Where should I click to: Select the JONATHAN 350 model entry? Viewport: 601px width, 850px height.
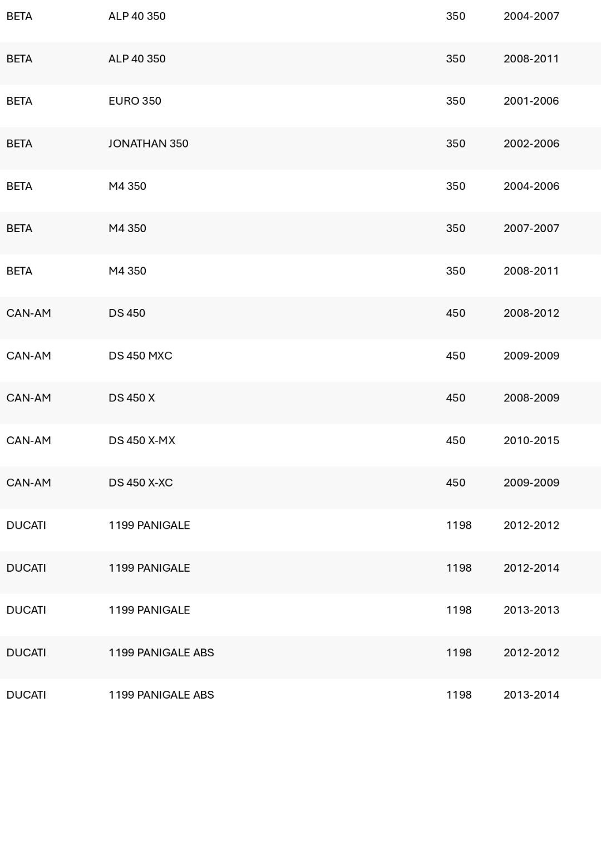tap(149, 144)
